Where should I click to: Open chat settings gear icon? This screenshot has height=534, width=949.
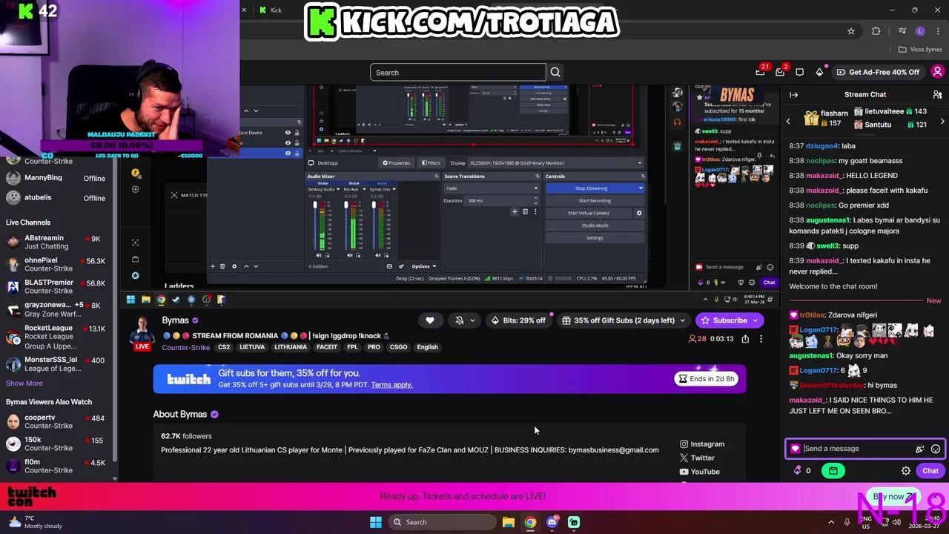906,471
